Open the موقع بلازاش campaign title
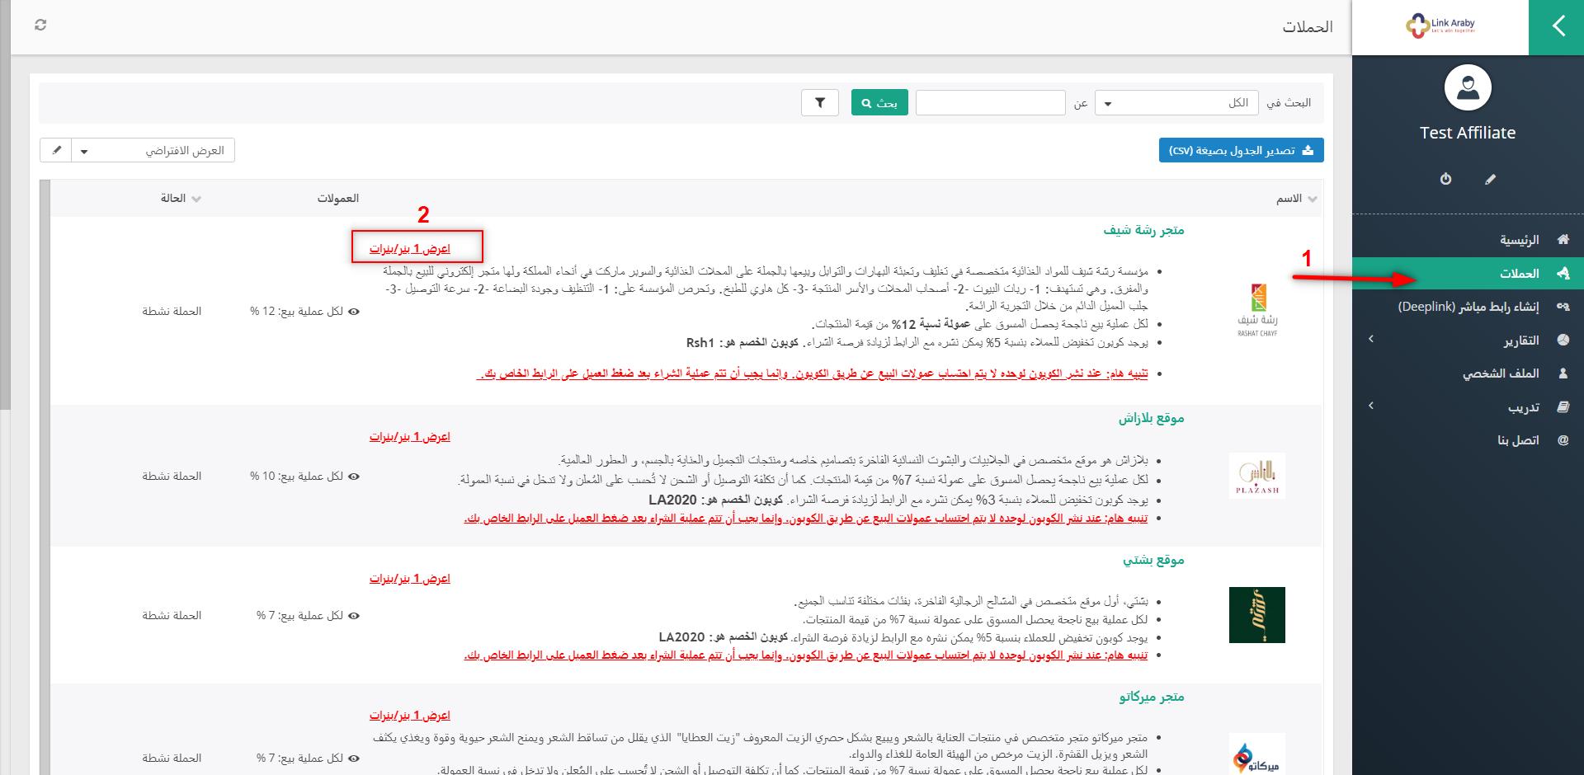 click(1152, 418)
